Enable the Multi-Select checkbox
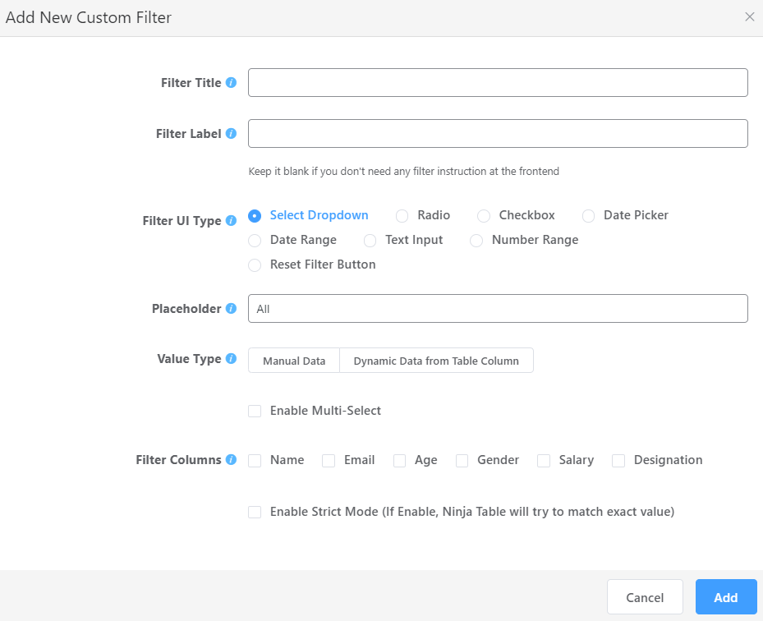Viewport: 763px width, 621px height. [x=255, y=411]
